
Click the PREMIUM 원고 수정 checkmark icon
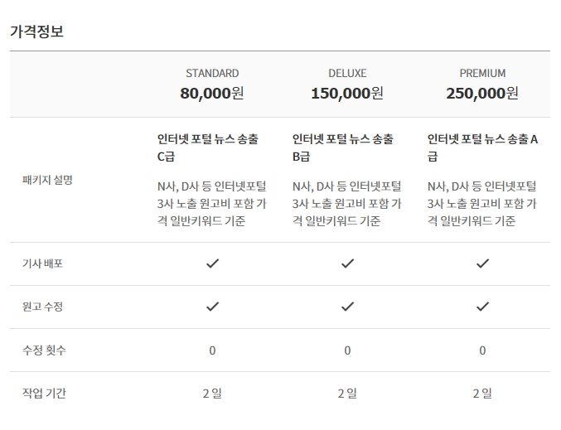click(x=482, y=307)
